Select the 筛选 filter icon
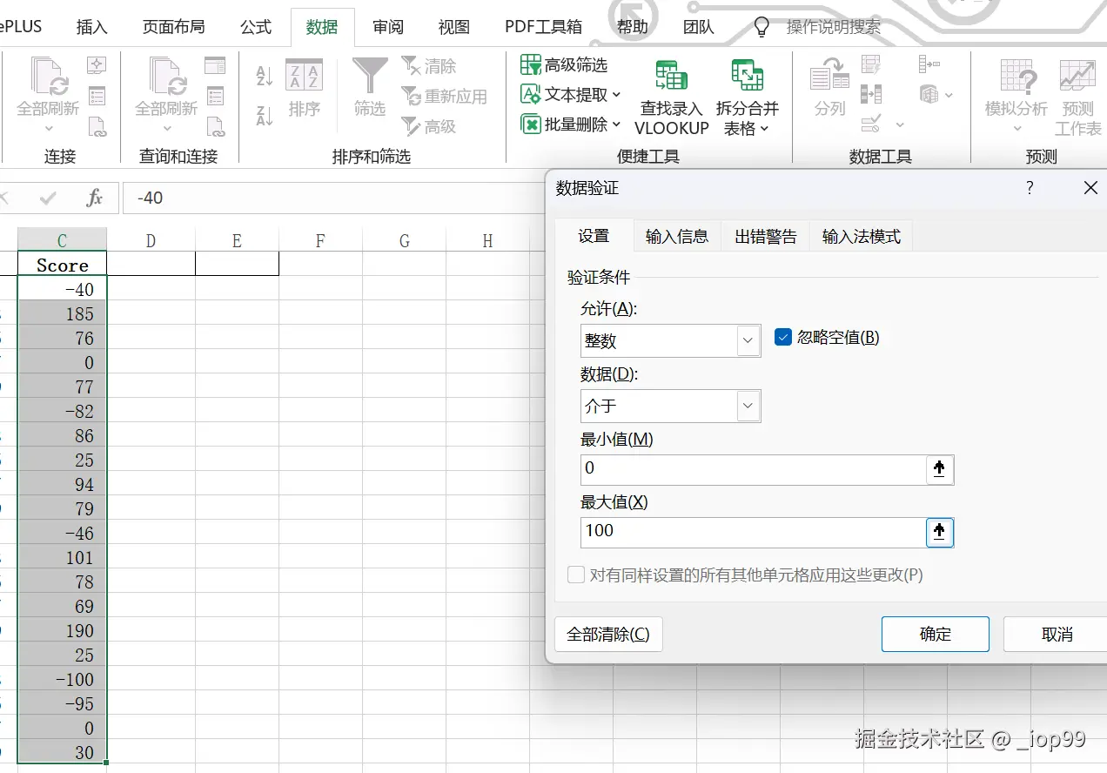 coord(369,83)
